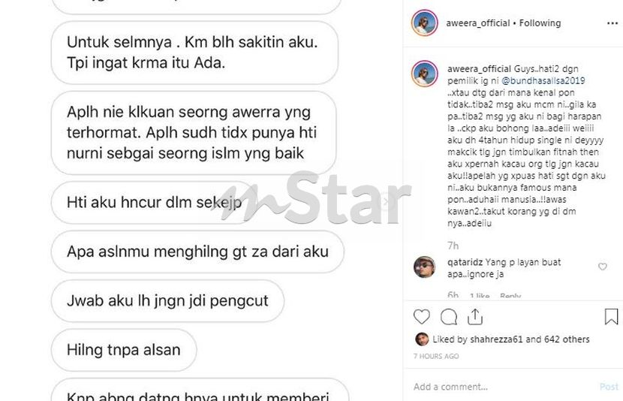Open qataridz commenter avatar
The width and height of the screenshot is (623, 401).
click(x=424, y=267)
